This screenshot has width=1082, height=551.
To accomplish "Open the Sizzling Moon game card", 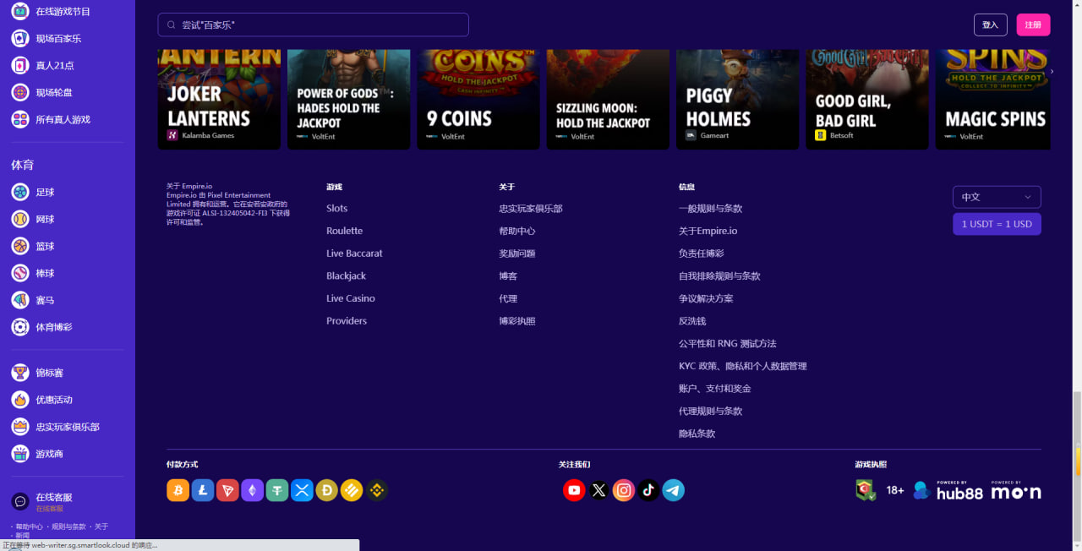I will click(608, 99).
